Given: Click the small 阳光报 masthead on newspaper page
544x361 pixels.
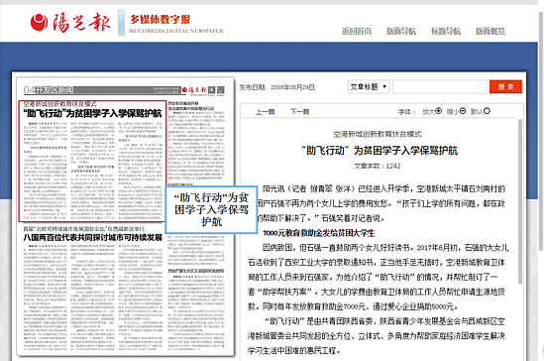Looking at the screenshot, I should pyautogui.click(x=194, y=90).
